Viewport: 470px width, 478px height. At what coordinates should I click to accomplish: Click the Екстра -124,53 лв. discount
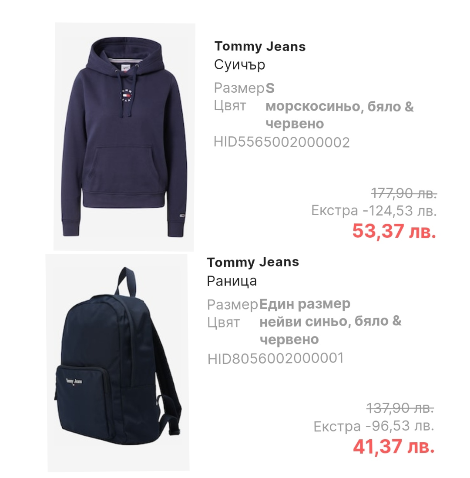374,211
